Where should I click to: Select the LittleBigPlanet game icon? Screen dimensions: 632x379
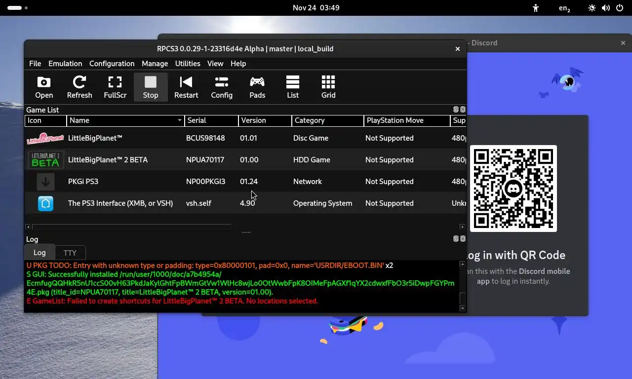[x=45, y=138]
